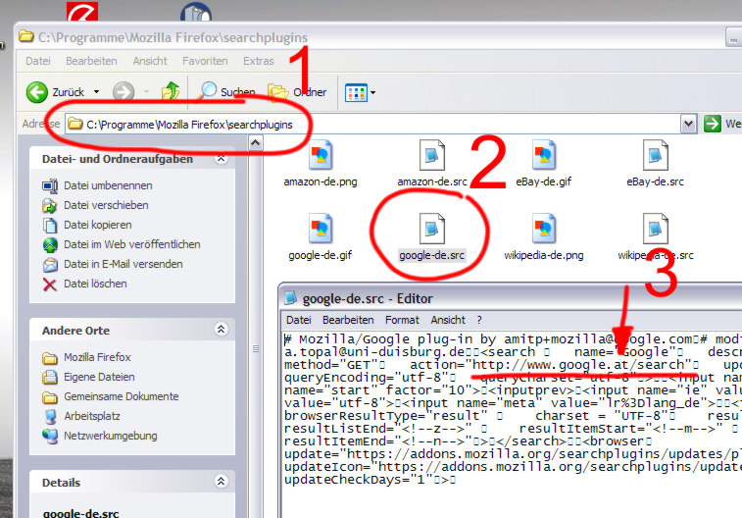Click the google-de.src Editor title bar icon
Screen dimensions: 742x518
[290, 298]
